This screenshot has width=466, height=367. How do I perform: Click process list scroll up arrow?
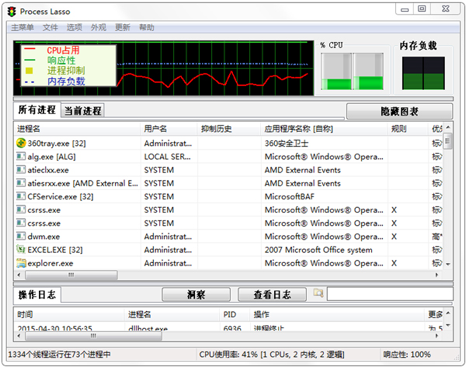click(x=448, y=128)
